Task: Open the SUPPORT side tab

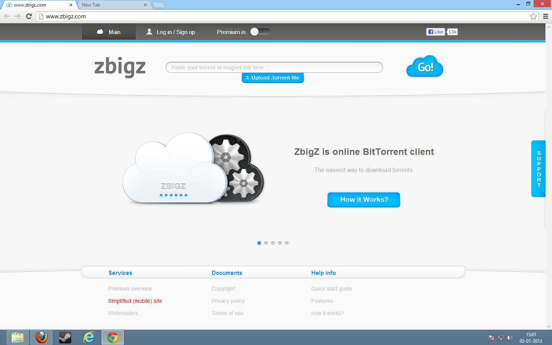Action: (x=538, y=169)
